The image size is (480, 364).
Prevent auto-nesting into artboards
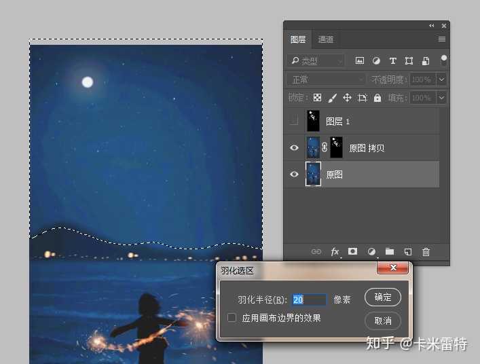[363, 98]
